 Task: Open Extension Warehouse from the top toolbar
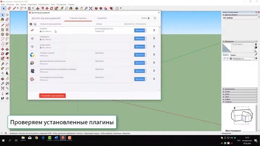[101, 8]
